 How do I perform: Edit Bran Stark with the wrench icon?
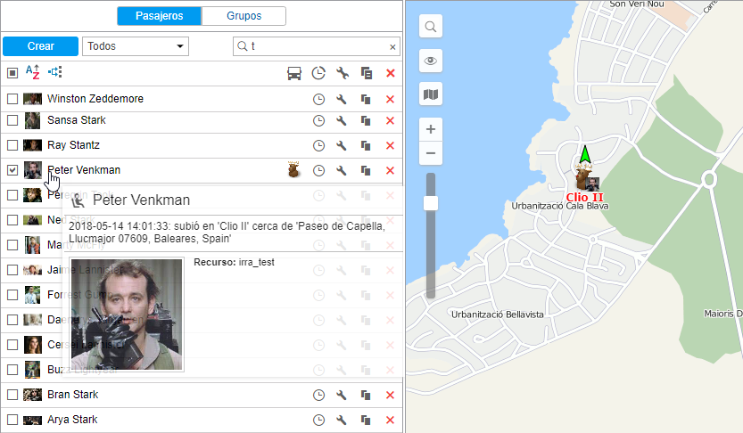[x=341, y=396]
